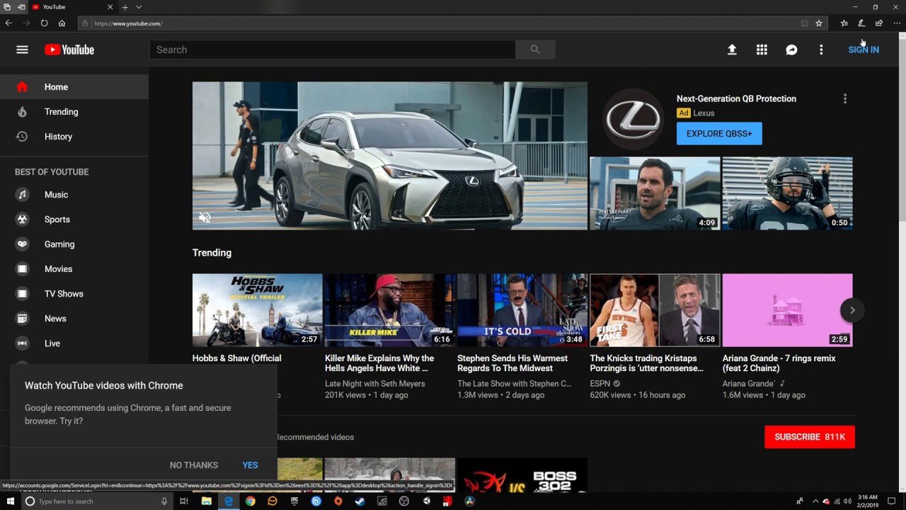Viewport: 906px width, 510px height.
Task: Click the Edge address bar URL
Action: point(128,23)
